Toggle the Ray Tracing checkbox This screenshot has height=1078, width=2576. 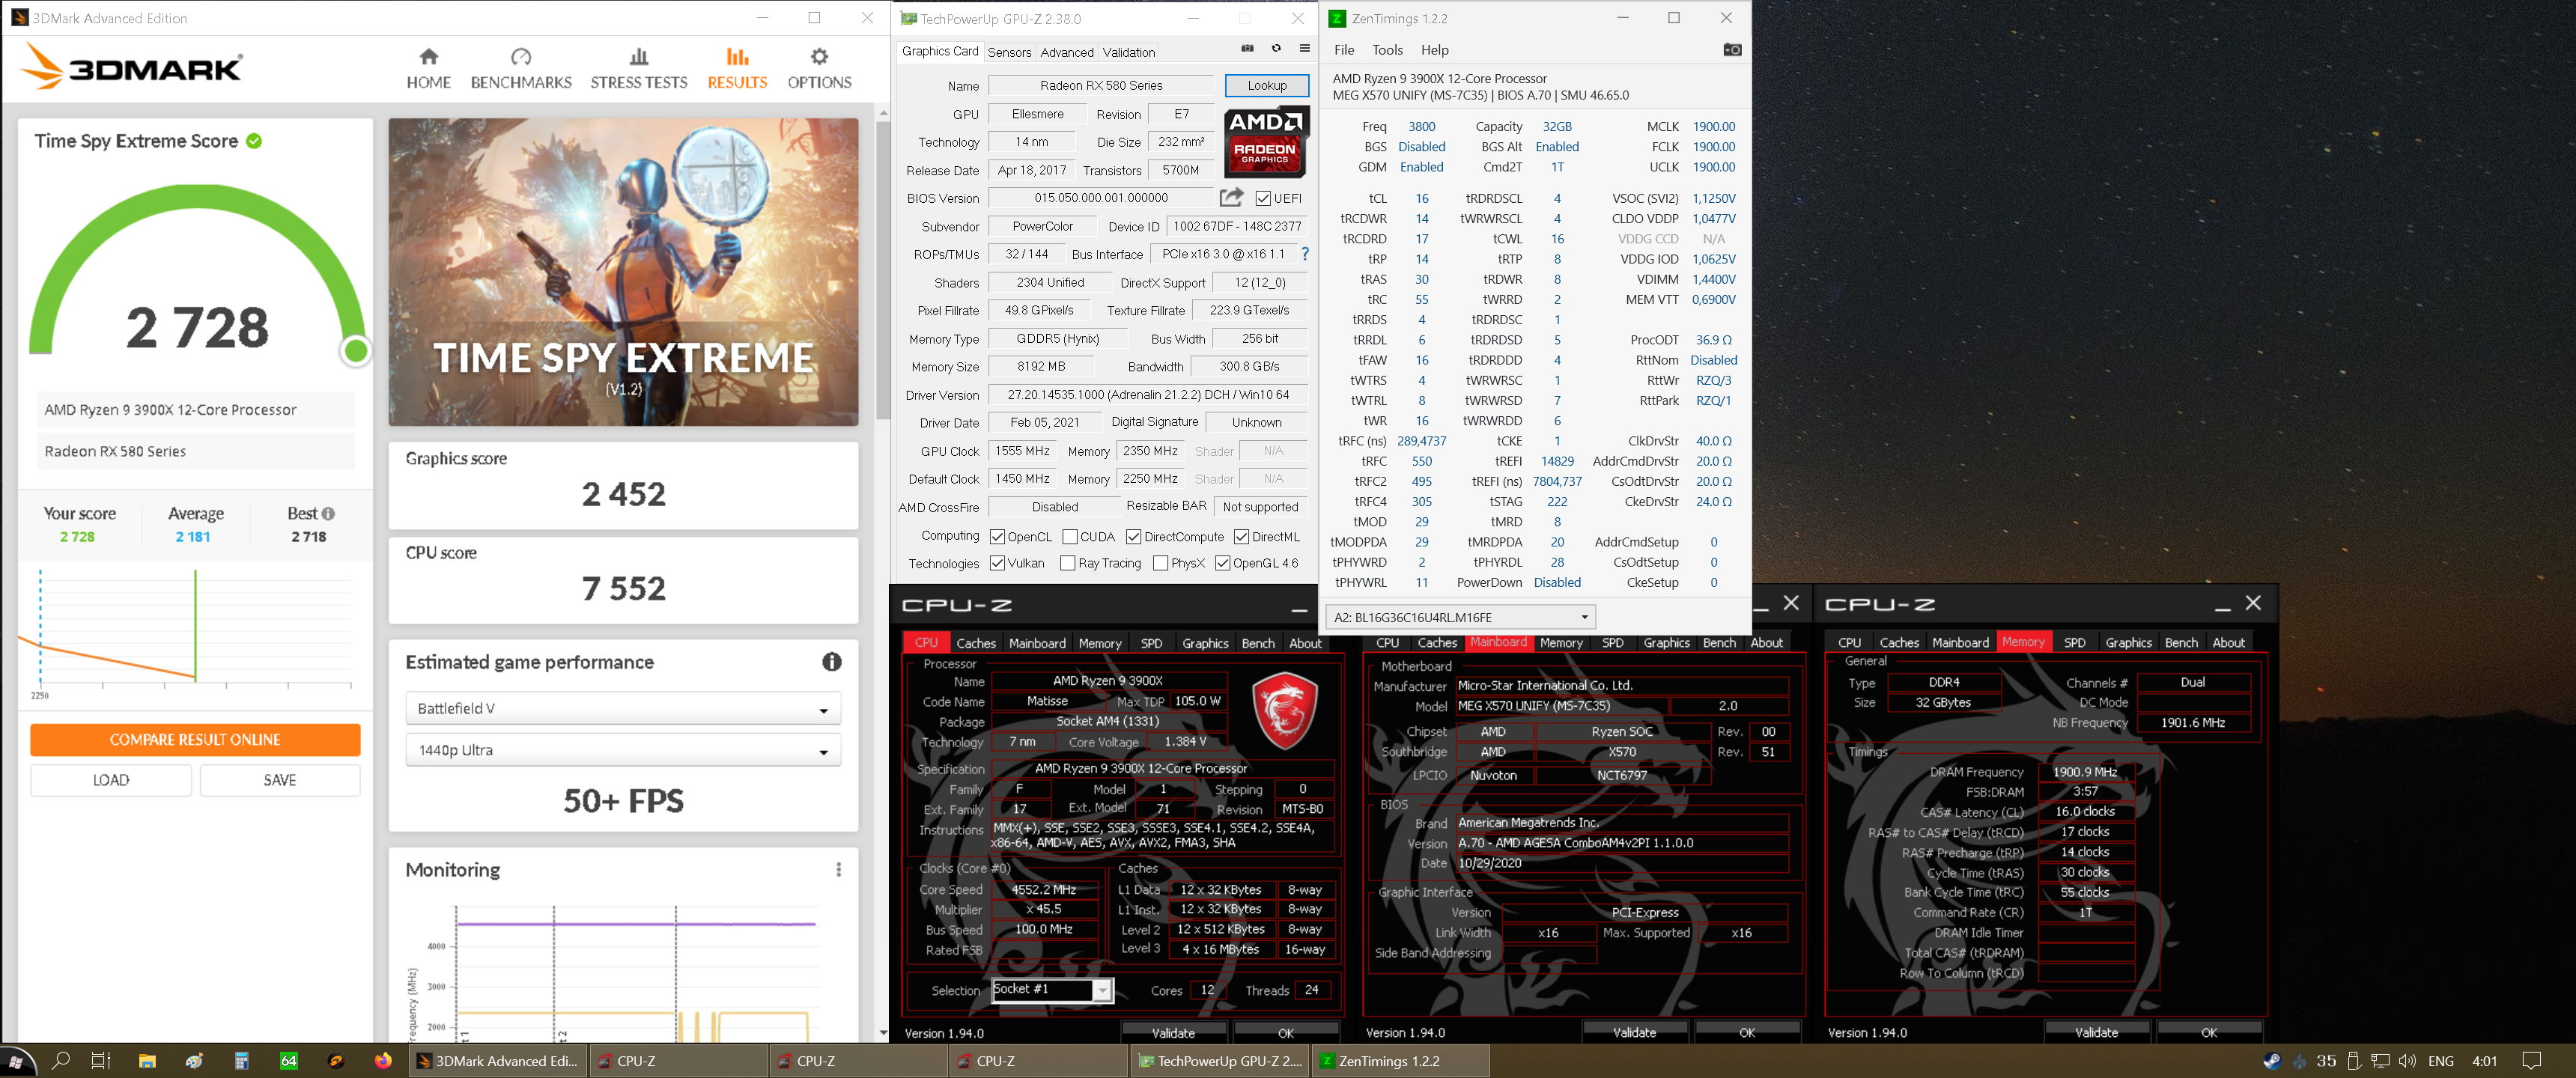tap(1067, 563)
